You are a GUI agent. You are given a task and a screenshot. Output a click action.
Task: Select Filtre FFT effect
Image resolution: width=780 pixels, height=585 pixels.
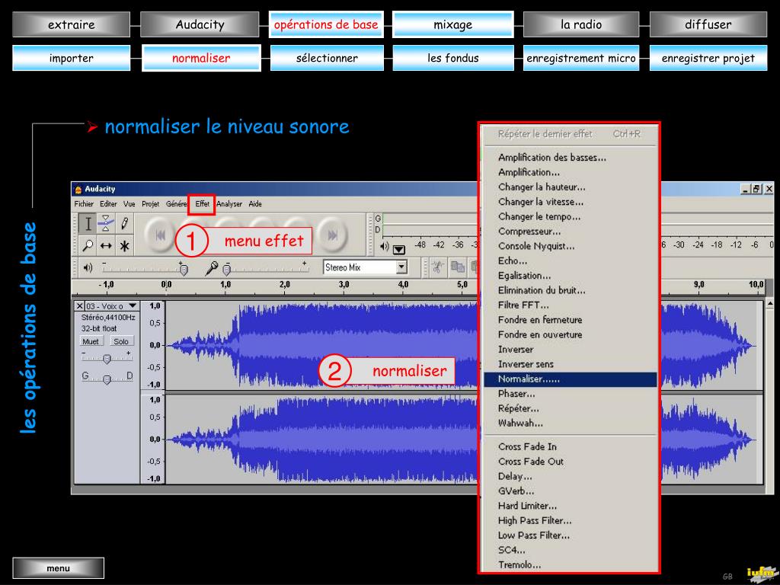(x=570, y=305)
